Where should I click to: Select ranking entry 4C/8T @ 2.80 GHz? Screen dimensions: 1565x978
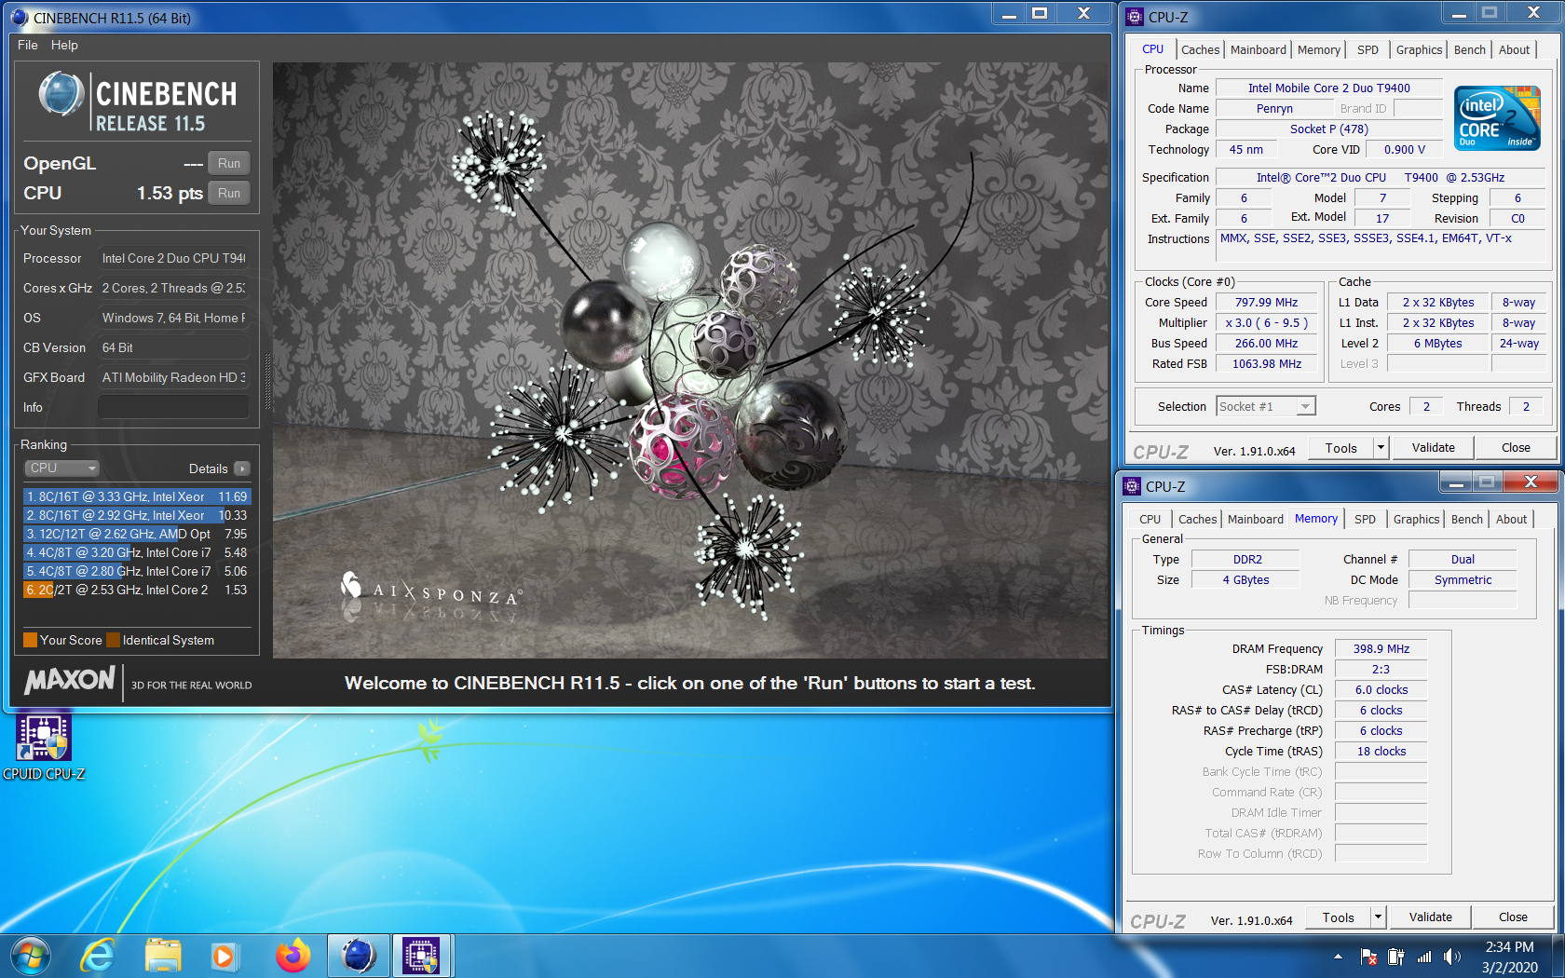point(137,571)
